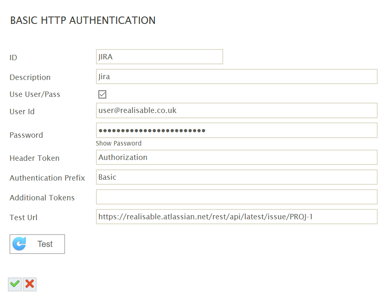Click the Show Password link
The height and width of the screenshot is (296, 390).
pyautogui.click(x=119, y=143)
